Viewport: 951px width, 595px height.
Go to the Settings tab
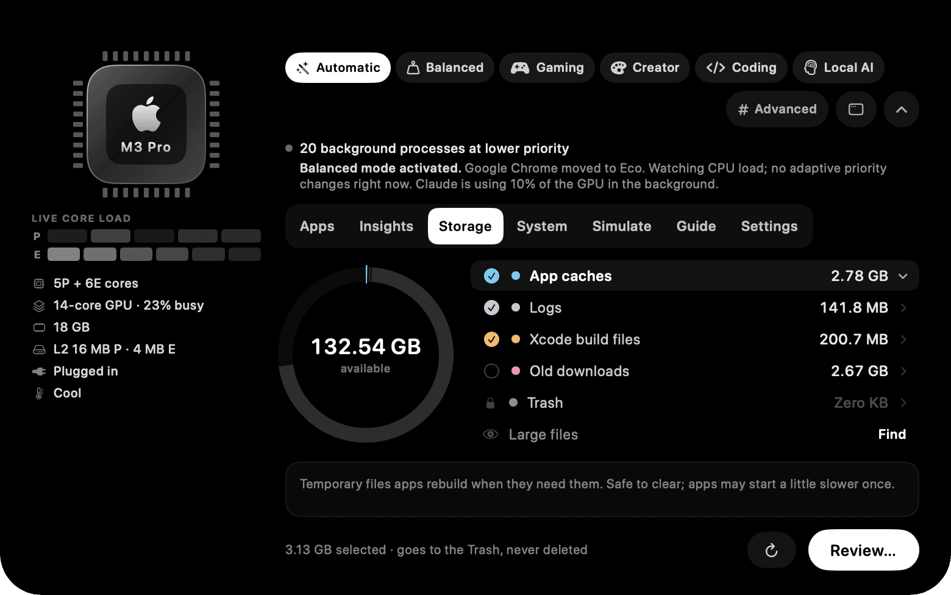coord(769,226)
